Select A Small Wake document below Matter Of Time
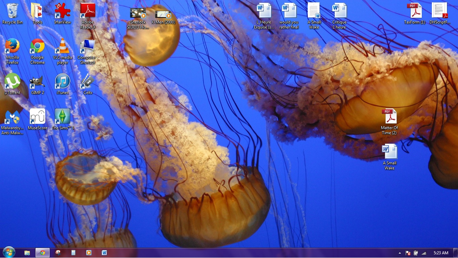 [x=389, y=157]
